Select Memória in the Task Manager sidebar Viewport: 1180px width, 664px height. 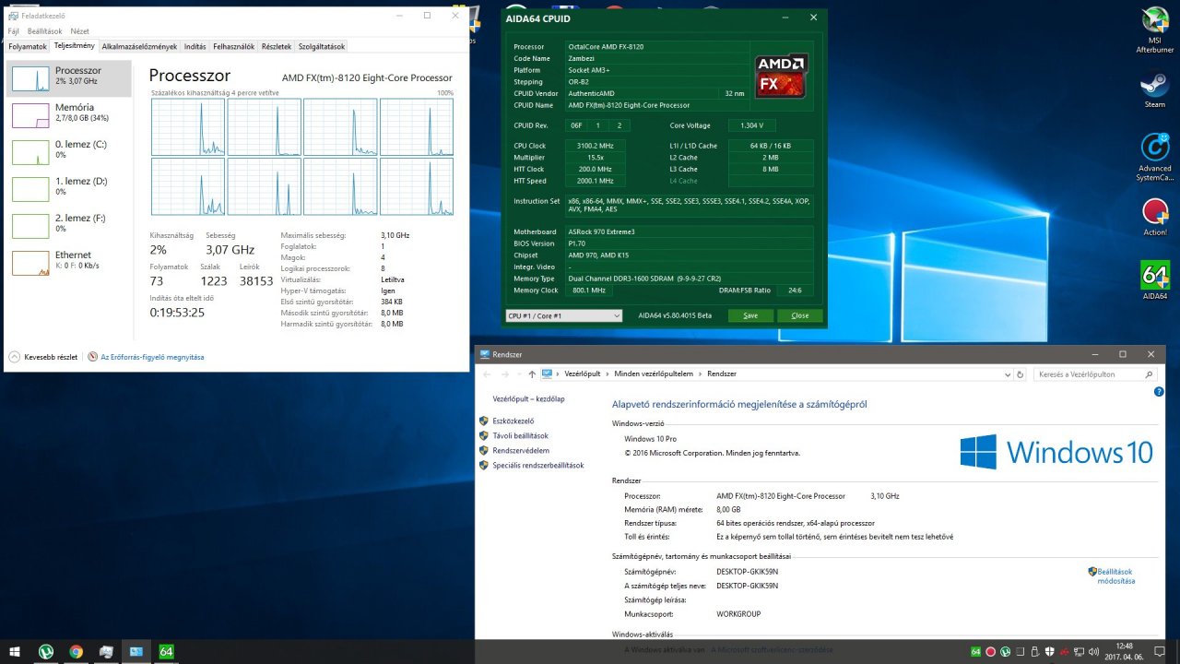coord(69,116)
